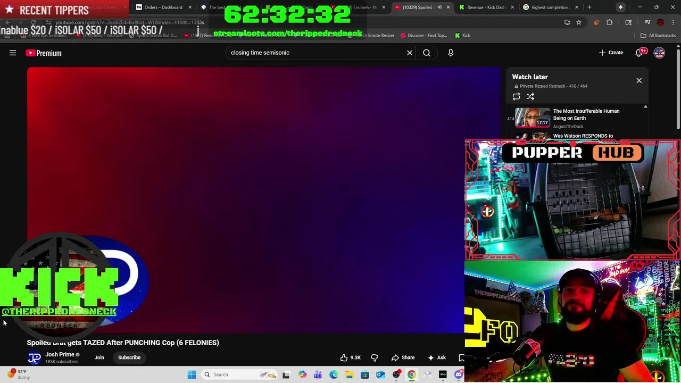Open Windows Start menu
The image size is (681, 383).
point(192,374)
